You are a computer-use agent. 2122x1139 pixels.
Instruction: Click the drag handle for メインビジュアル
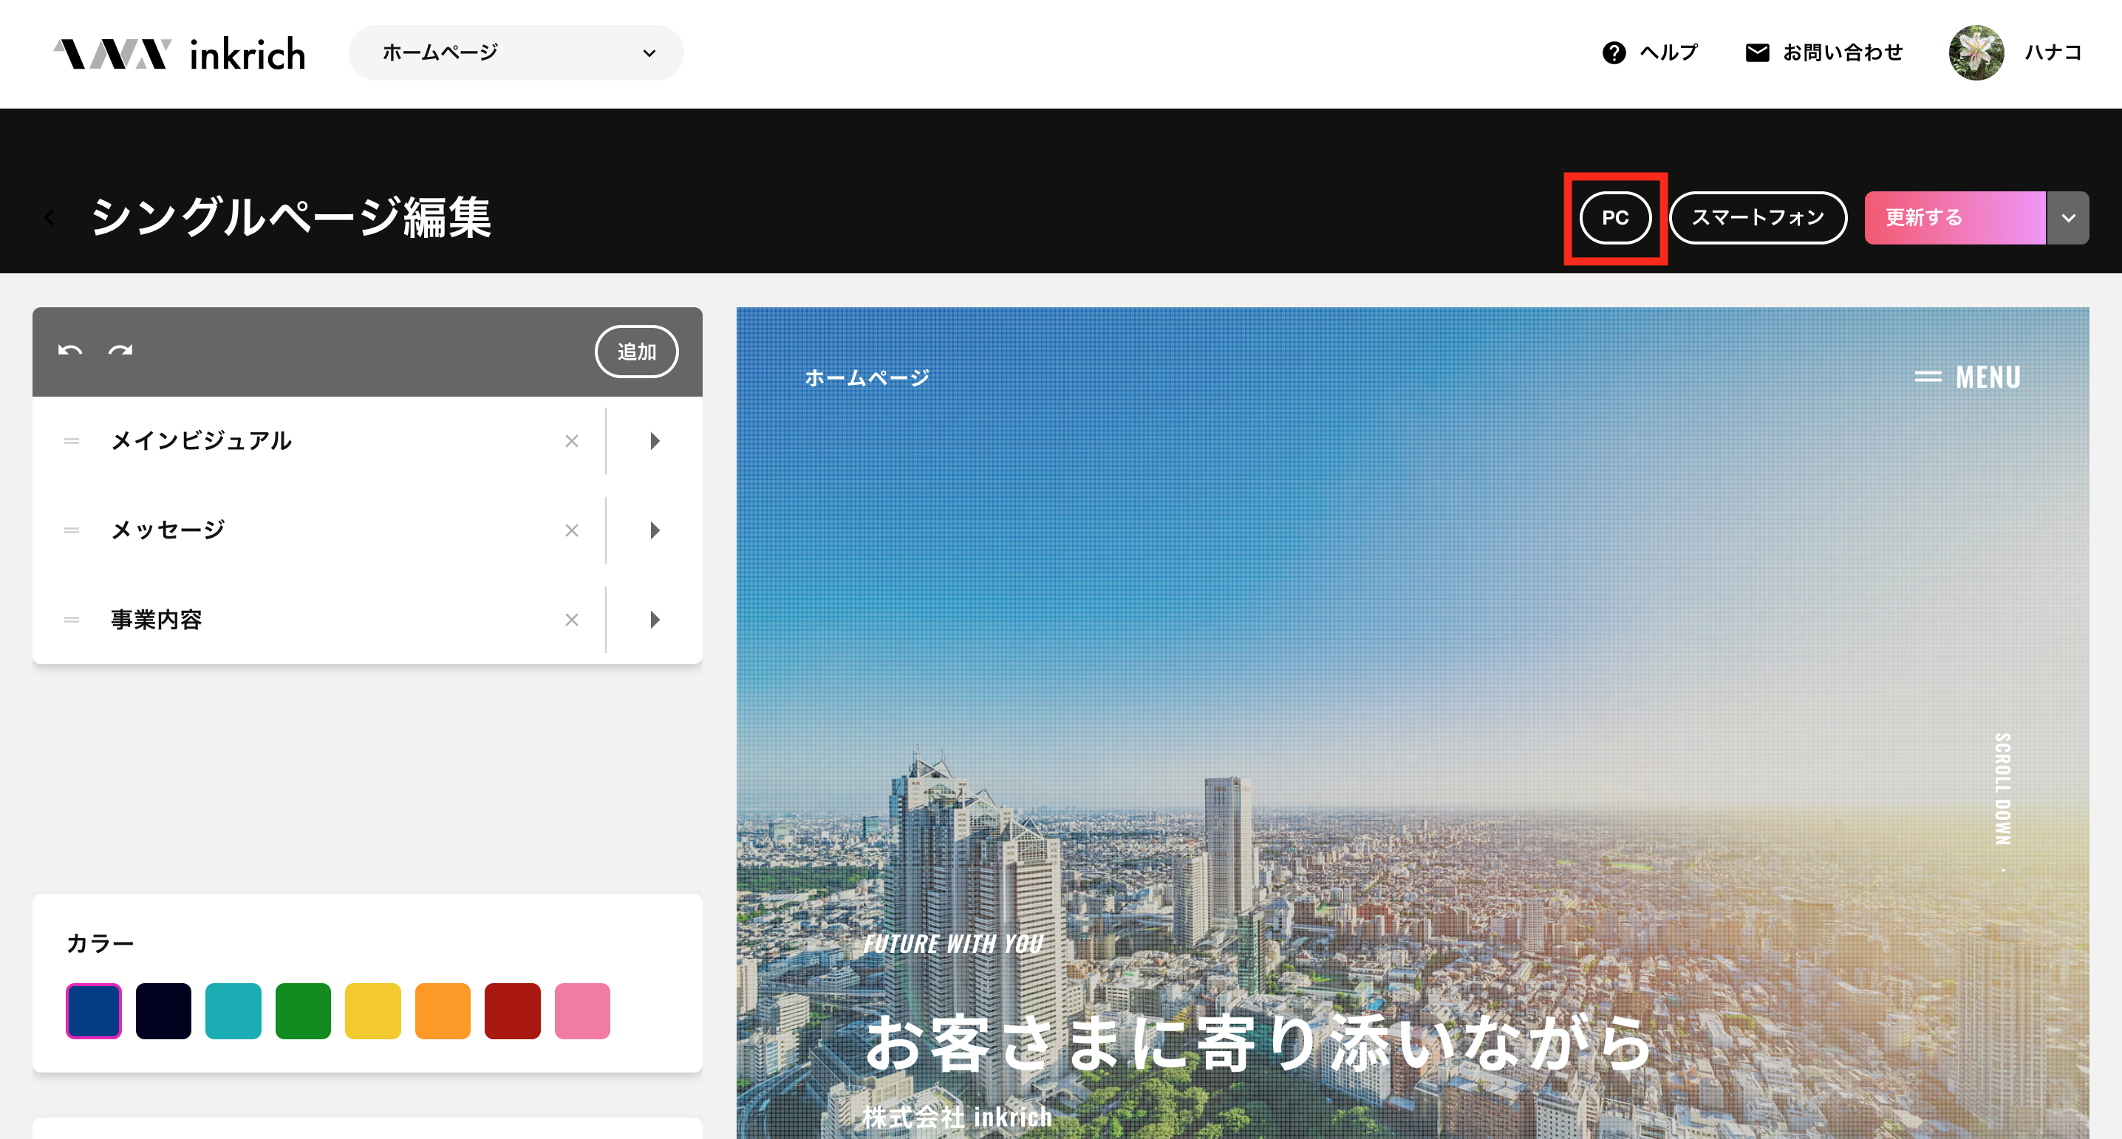72,442
